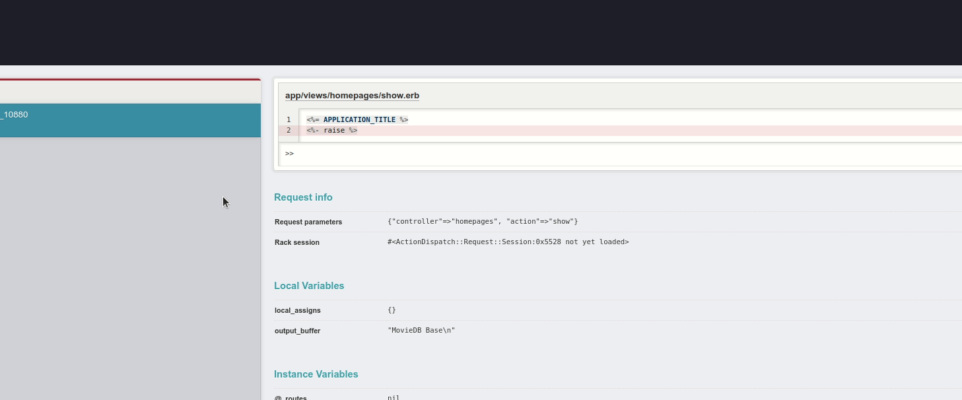
Task: Click the @_routes instance variable row
Action: point(291,397)
